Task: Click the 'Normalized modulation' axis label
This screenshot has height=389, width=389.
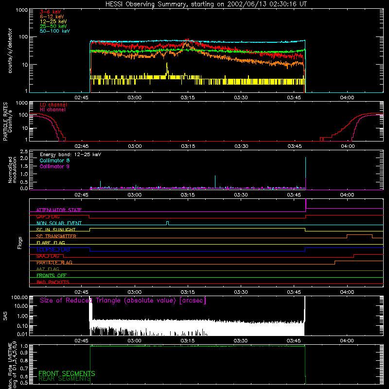Action: tap(12, 170)
